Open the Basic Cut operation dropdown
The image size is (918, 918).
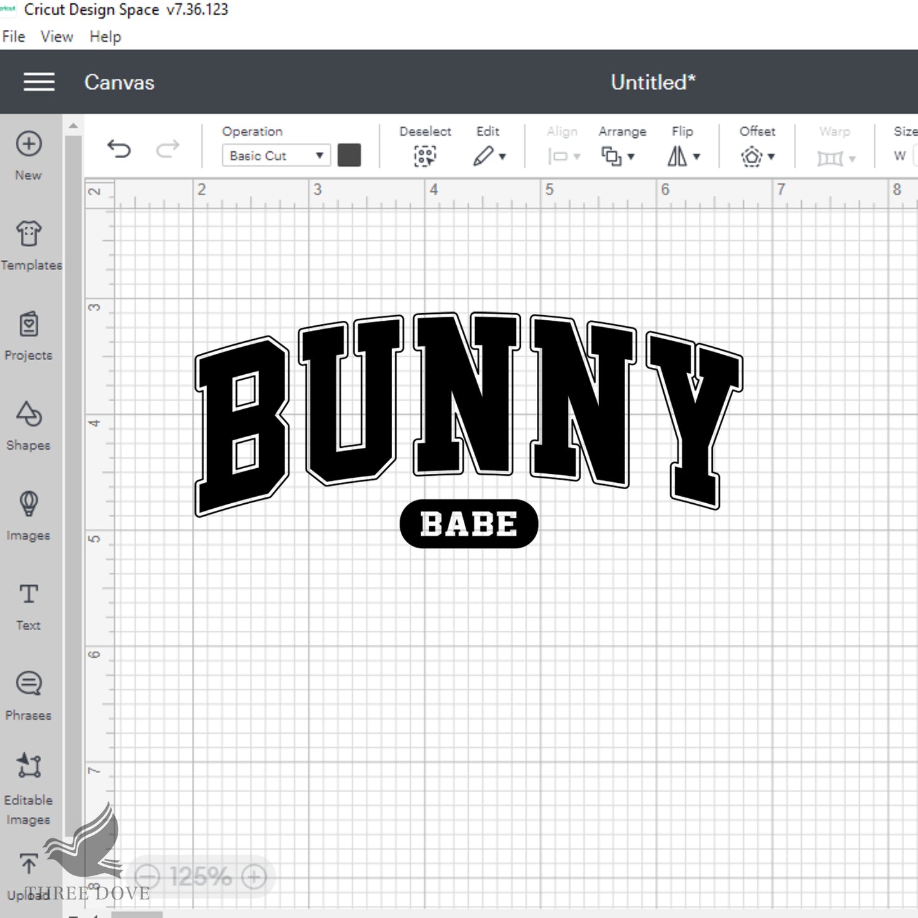pyautogui.click(x=276, y=156)
